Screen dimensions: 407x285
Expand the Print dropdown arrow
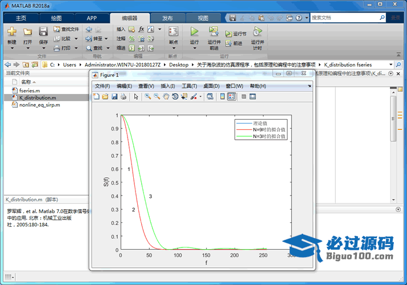coord(76,48)
